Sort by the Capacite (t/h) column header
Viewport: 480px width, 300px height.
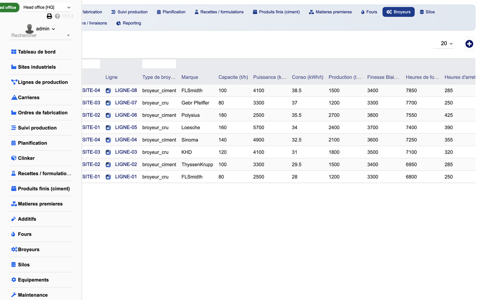pos(233,77)
